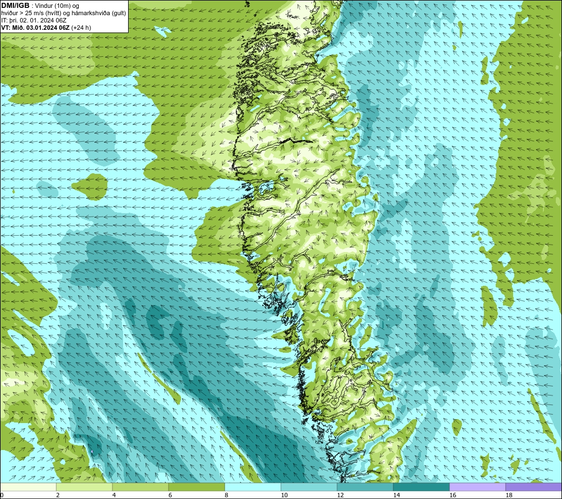The width and height of the screenshot is (562, 499).
Task: Click the turquoise 10–12 m/s legend swatch
Action: (x=309, y=487)
